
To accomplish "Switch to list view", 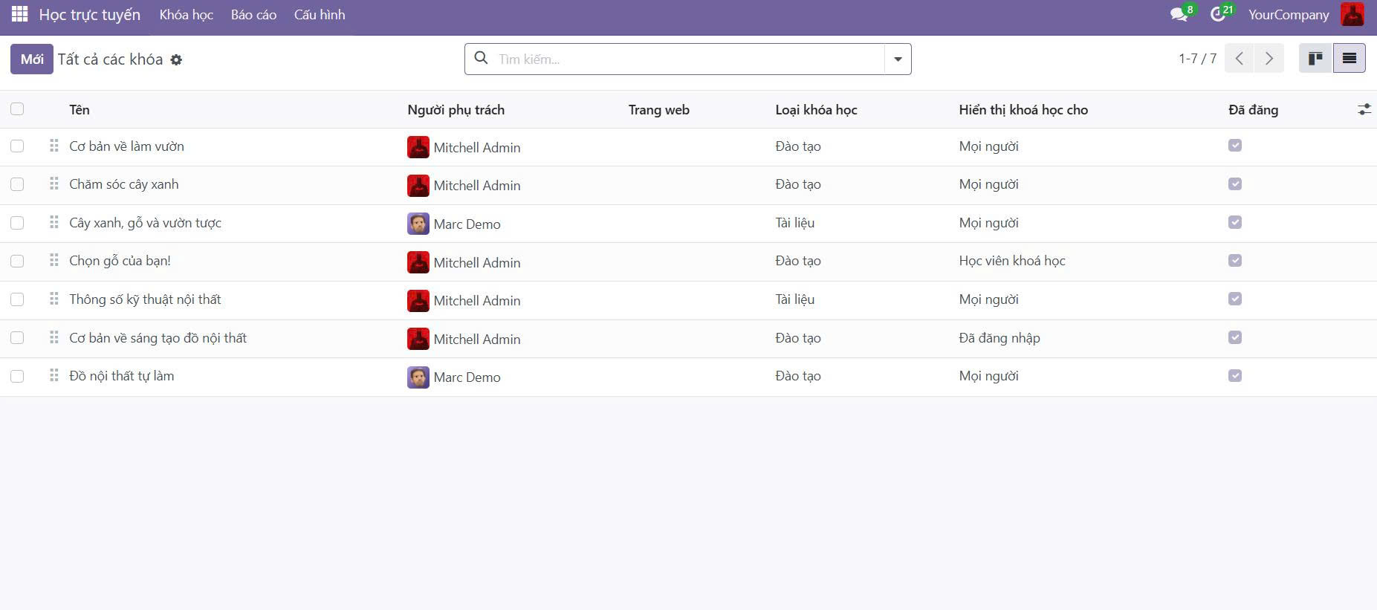I will 1350,59.
